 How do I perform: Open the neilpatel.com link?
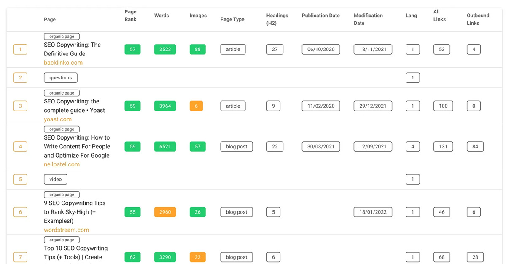[62, 164]
